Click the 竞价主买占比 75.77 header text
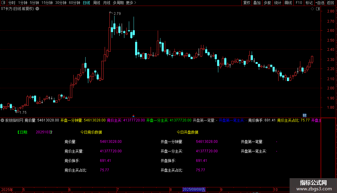 [x=293, y=120]
